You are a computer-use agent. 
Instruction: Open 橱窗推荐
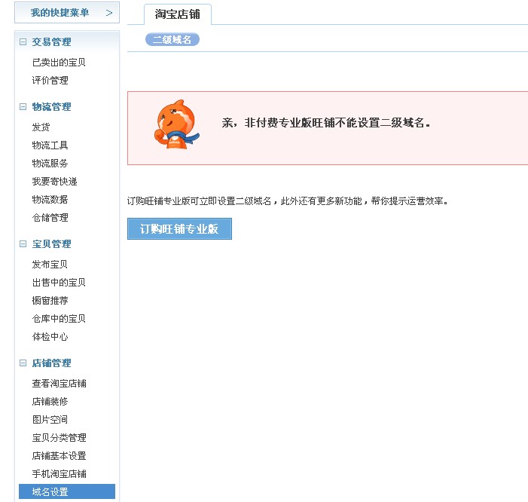coord(50,301)
